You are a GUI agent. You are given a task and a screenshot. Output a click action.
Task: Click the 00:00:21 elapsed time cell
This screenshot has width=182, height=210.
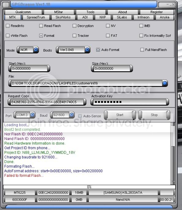coord(166,200)
